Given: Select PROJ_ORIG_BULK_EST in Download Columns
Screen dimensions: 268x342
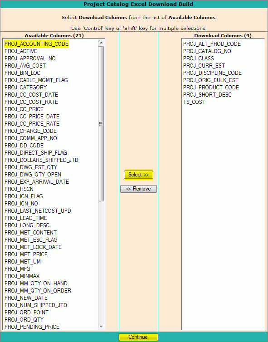Looking at the screenshot, I should point(211,80).
